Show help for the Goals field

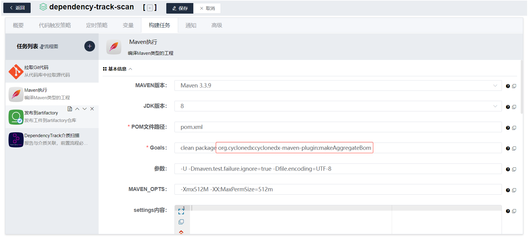click(508, 149)
